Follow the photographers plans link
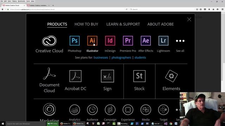 [x=121, y=57]
